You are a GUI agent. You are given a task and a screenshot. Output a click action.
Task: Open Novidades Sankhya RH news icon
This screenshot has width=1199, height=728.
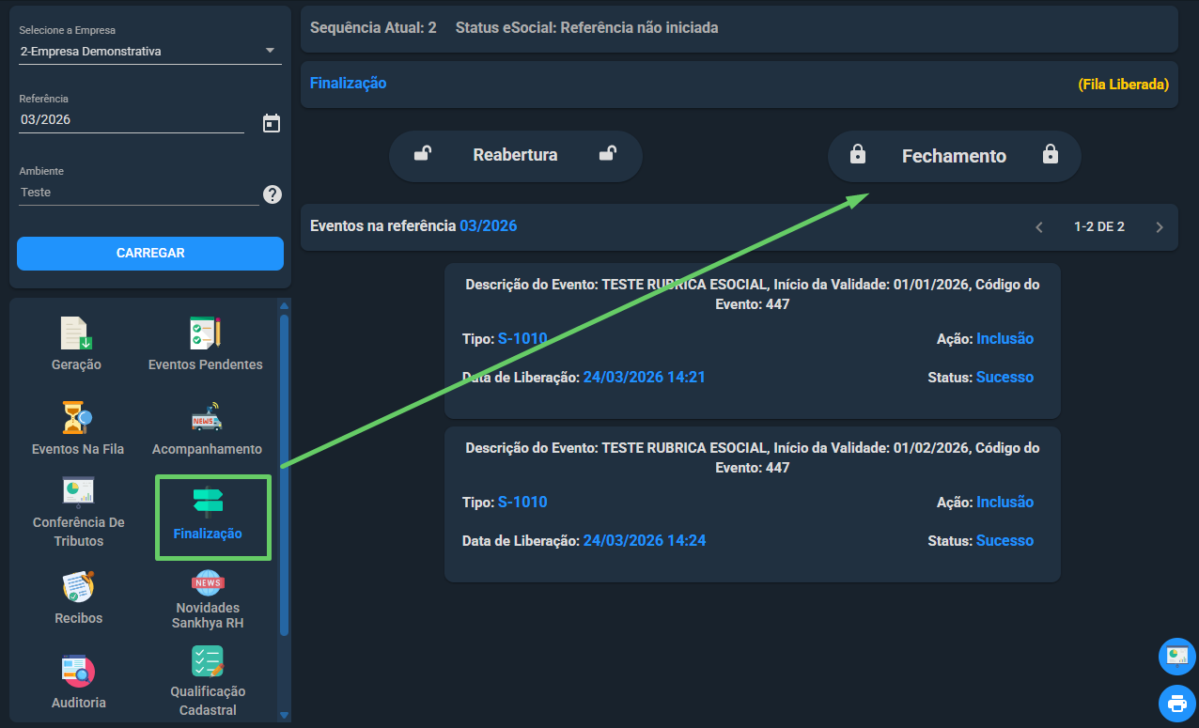[208, 582]
